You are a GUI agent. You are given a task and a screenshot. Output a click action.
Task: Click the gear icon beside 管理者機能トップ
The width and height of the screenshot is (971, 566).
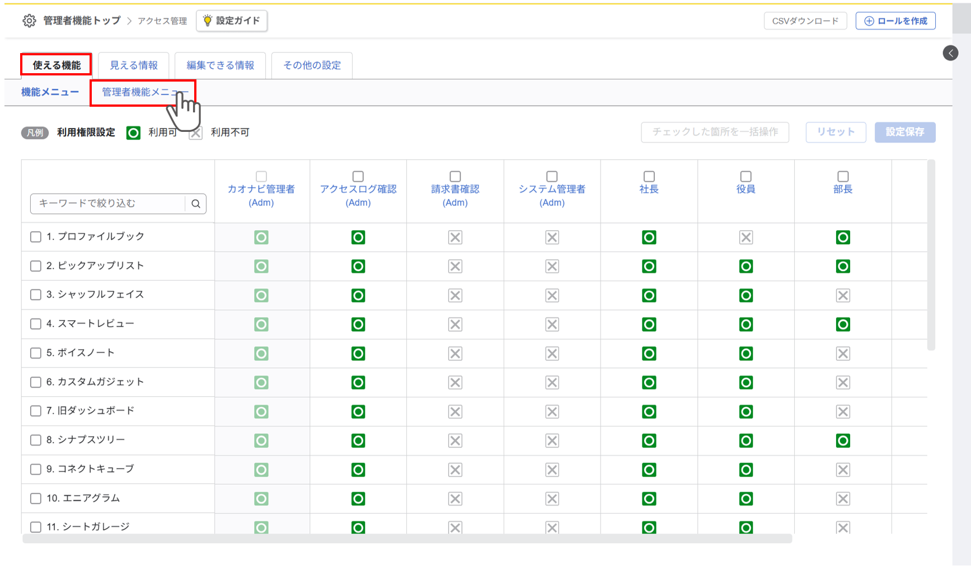tap(29, 21)
